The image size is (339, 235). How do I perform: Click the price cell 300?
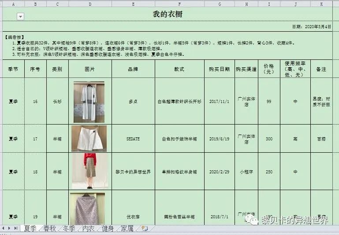(x=269, y=139)
